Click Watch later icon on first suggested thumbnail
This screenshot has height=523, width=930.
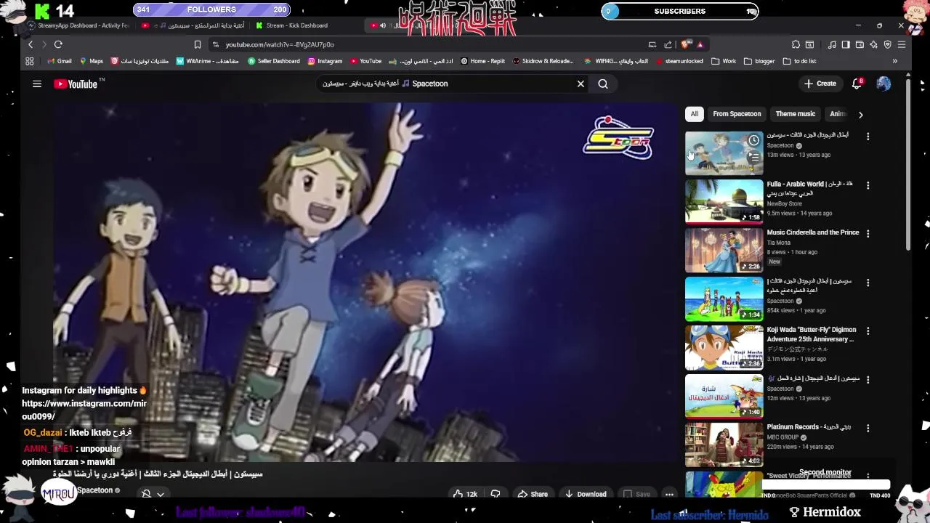click(754, 141)
